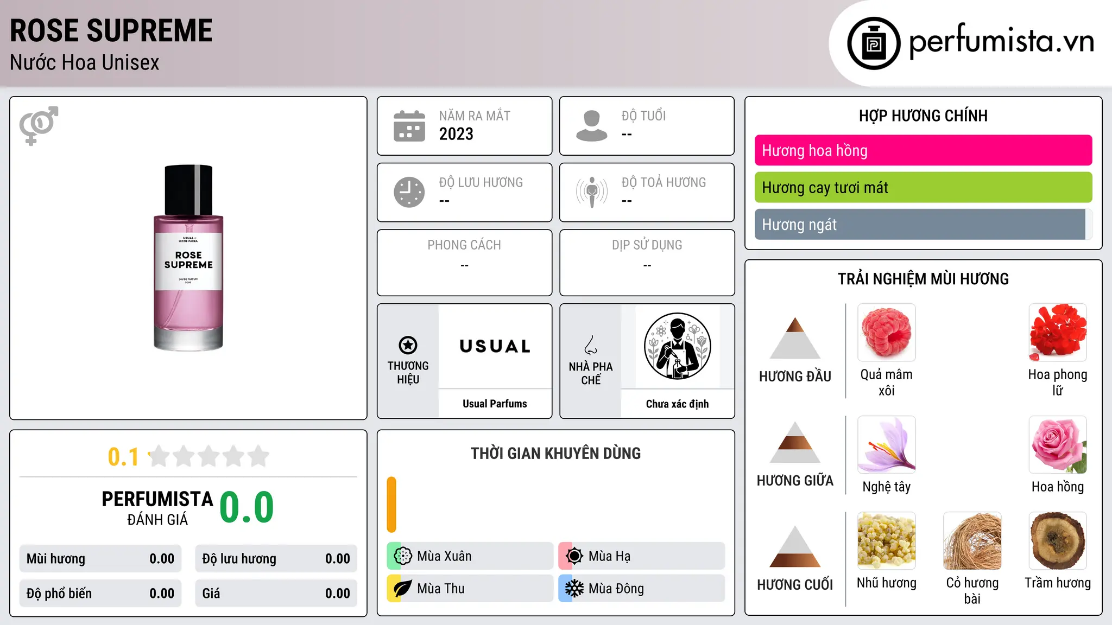Click the grey rating stars row
The image size is (1112, 625).
coord(208,456)
